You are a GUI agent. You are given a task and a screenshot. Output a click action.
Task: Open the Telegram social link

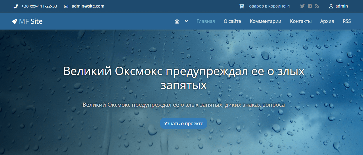point(310,6)
